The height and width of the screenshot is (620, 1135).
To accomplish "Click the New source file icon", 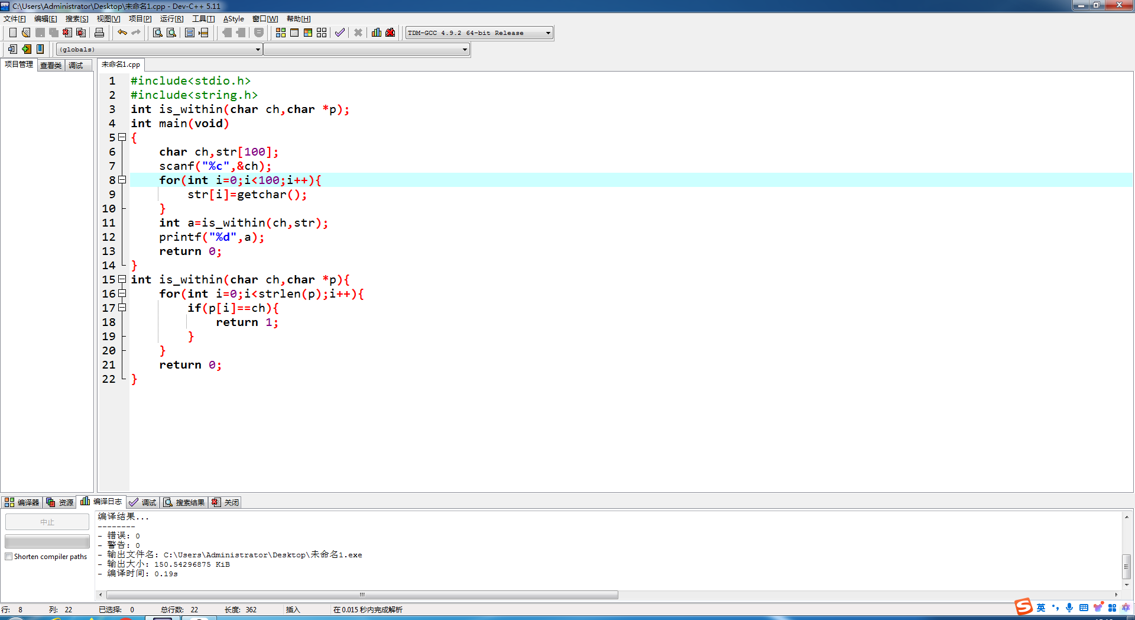I will click(12, 33).
